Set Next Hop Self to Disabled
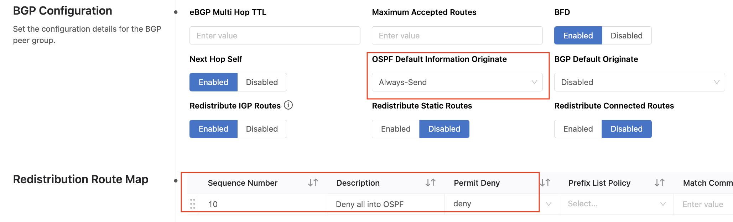The height and width of the screenshot is (222, 733). click(262, 82)
